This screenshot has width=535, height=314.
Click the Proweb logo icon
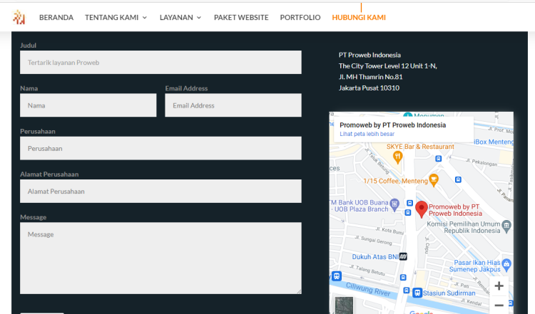tap(19, 17)
